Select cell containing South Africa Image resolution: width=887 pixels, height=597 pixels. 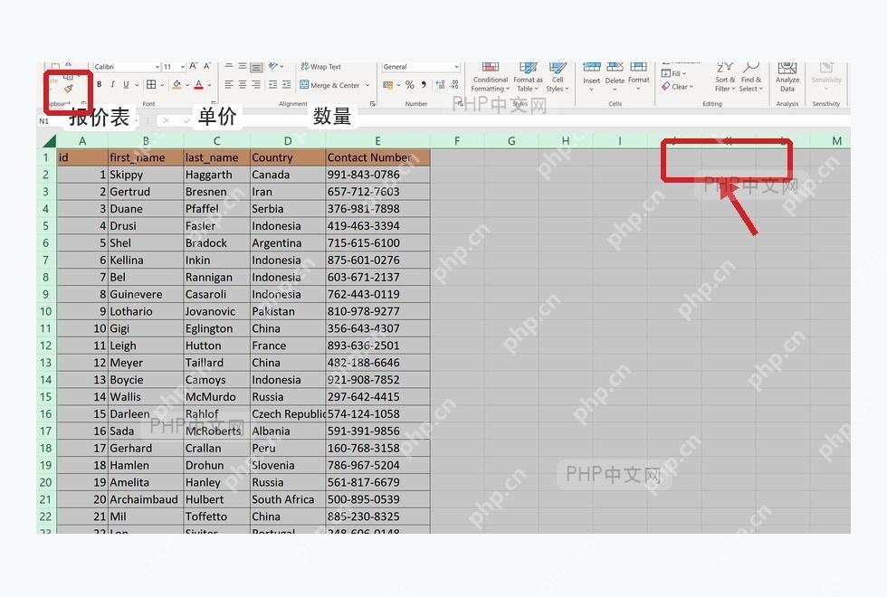click(288, 499)
